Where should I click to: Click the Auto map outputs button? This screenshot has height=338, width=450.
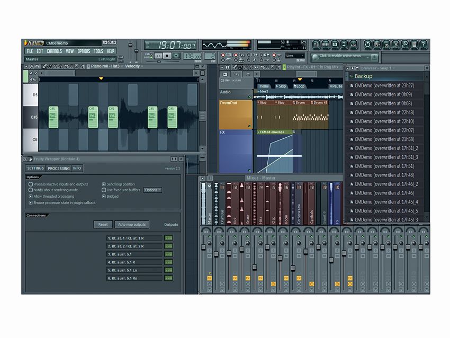coord(132,225)
